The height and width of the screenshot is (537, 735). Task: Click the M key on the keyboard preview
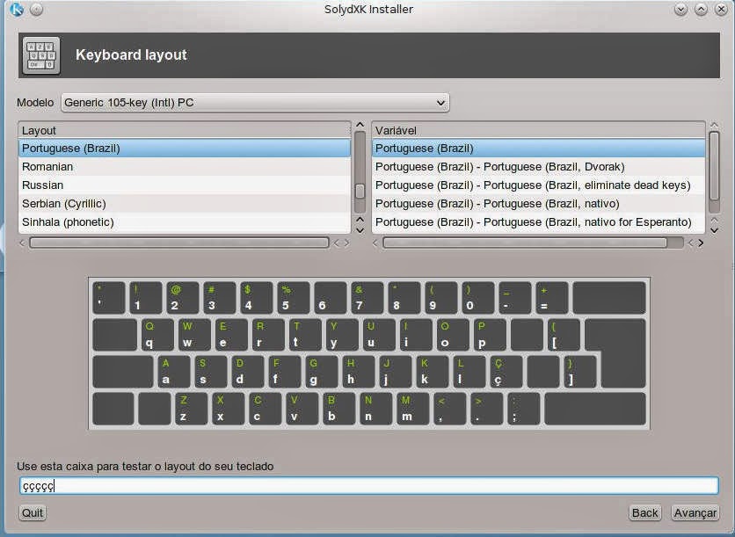click(x=413, y=409)
